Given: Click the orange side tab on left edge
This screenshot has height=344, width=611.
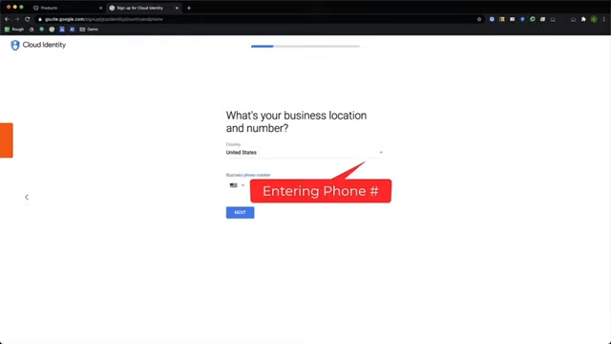Looking at the screenshot, I should [x=7, y=140].
